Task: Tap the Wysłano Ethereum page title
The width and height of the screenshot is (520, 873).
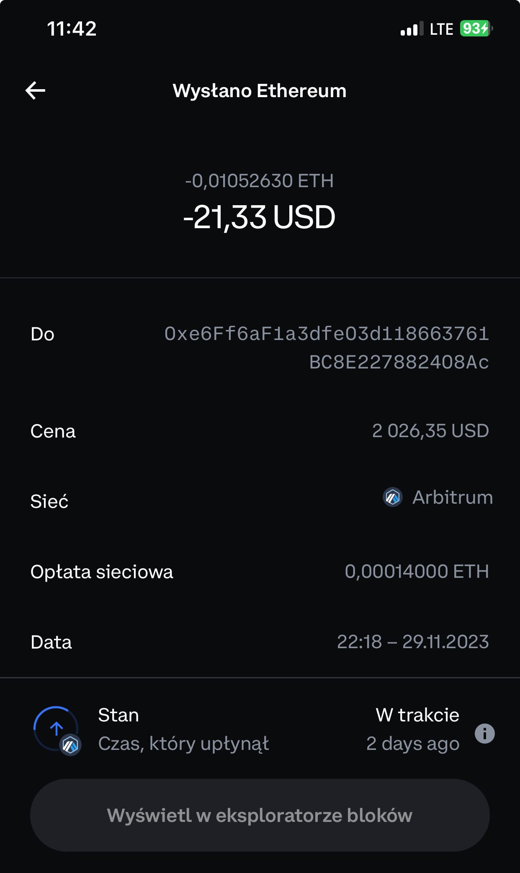Action: tap(260, 91)
